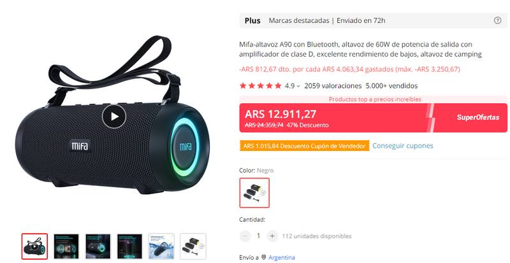Click the location pin icon beside Argentina
Image resolution: width=510 pixels, height=263 pixels.
(x=263, y=257)
